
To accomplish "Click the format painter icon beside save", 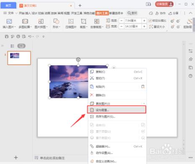I will coord(13,36).
